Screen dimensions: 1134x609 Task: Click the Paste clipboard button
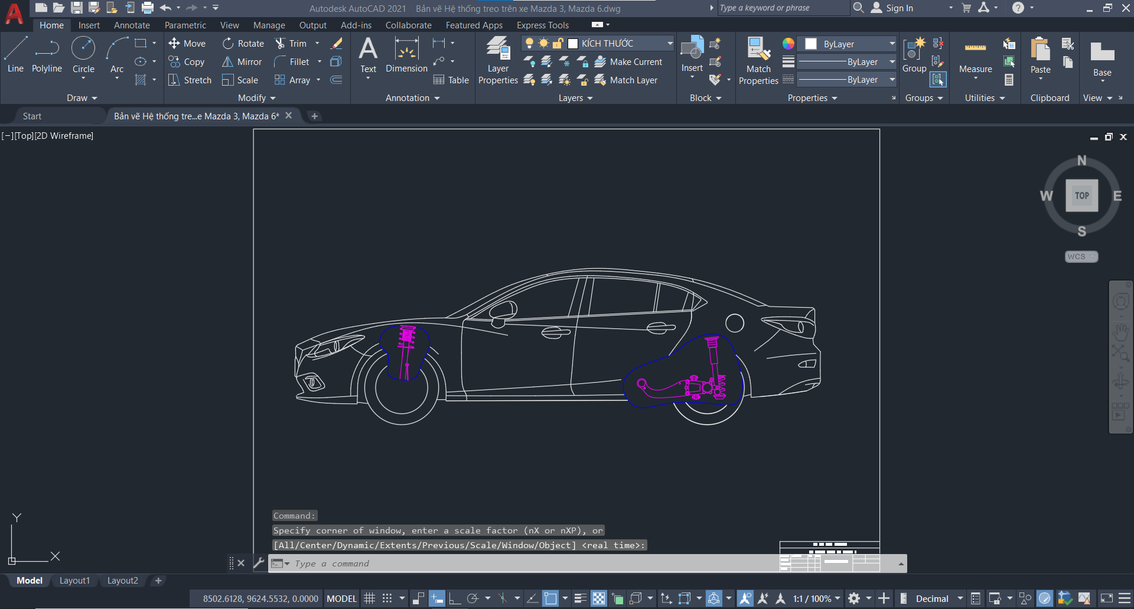(1040, 55)
